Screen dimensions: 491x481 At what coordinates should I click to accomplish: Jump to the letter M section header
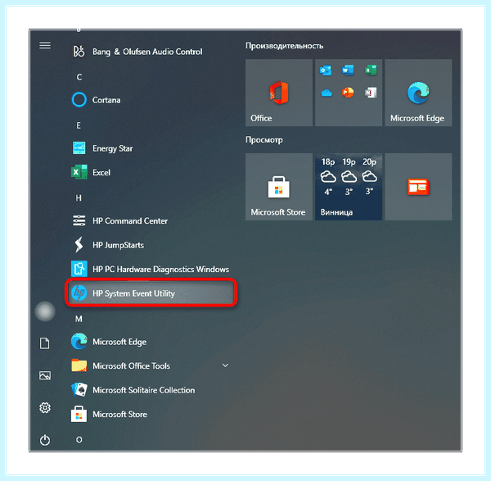point(79,319)
